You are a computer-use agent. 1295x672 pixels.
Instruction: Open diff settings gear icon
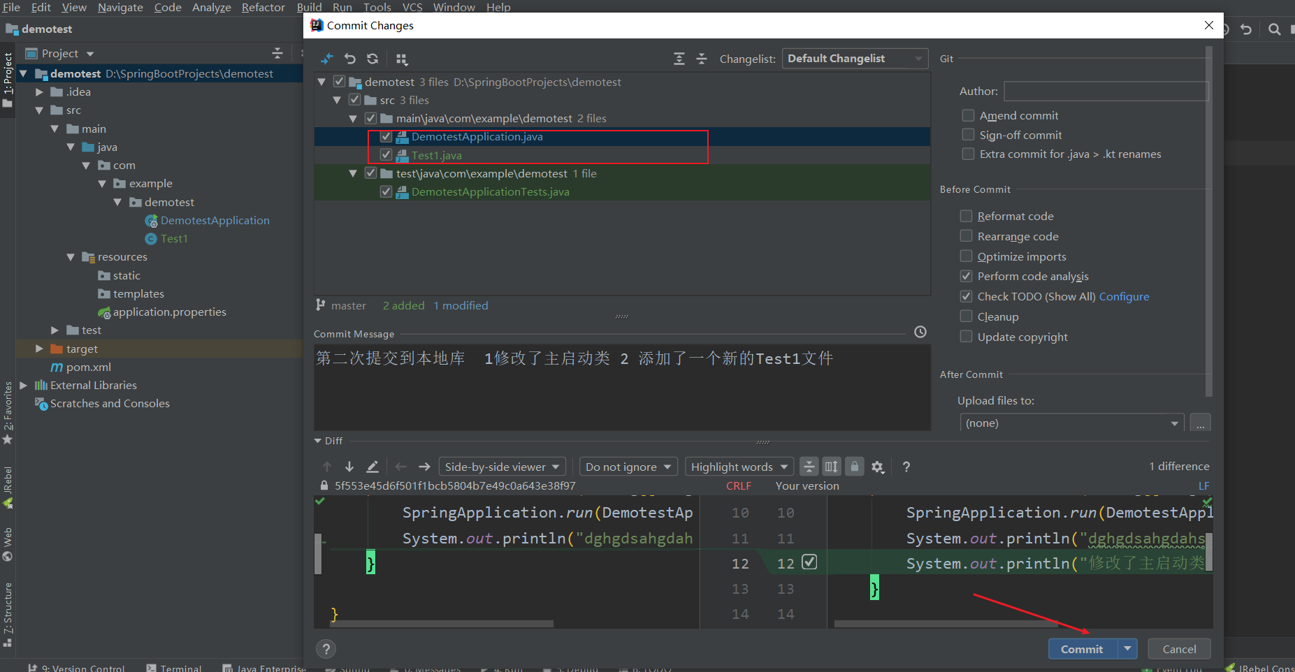coord(878,467)
